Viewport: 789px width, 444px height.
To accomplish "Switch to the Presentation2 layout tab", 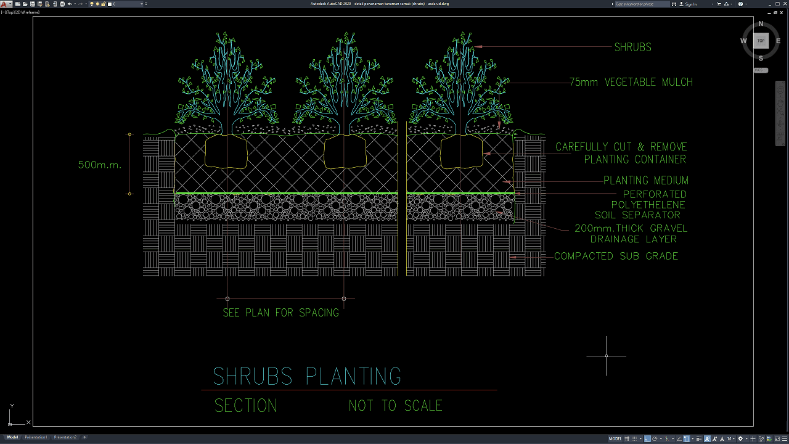I will pyautogui.click(x=65, y=437).
